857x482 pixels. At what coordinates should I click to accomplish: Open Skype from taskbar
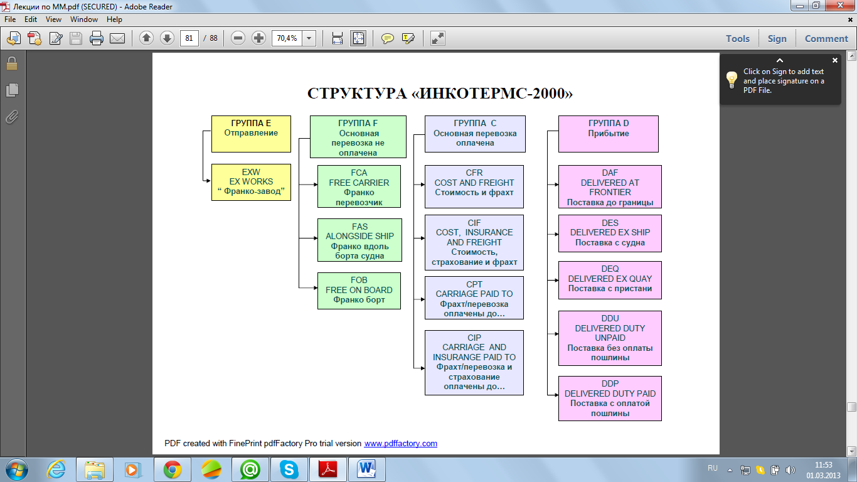[x=289, y=469]
